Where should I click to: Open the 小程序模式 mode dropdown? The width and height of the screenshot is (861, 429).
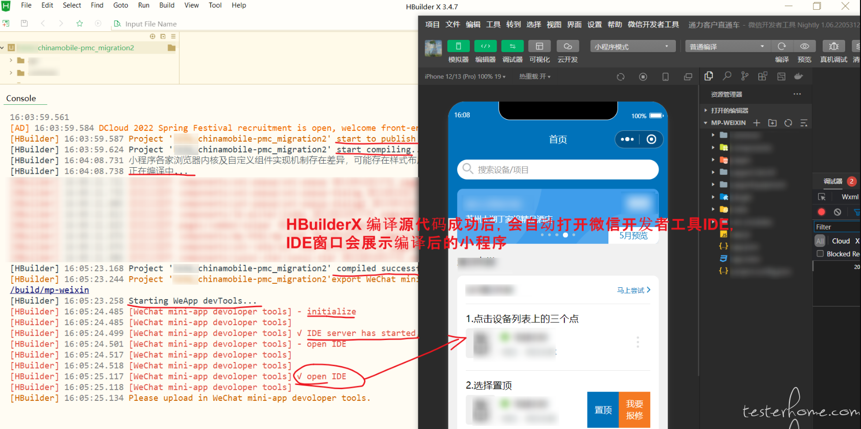pyautogui.click(x=633, y=47)
